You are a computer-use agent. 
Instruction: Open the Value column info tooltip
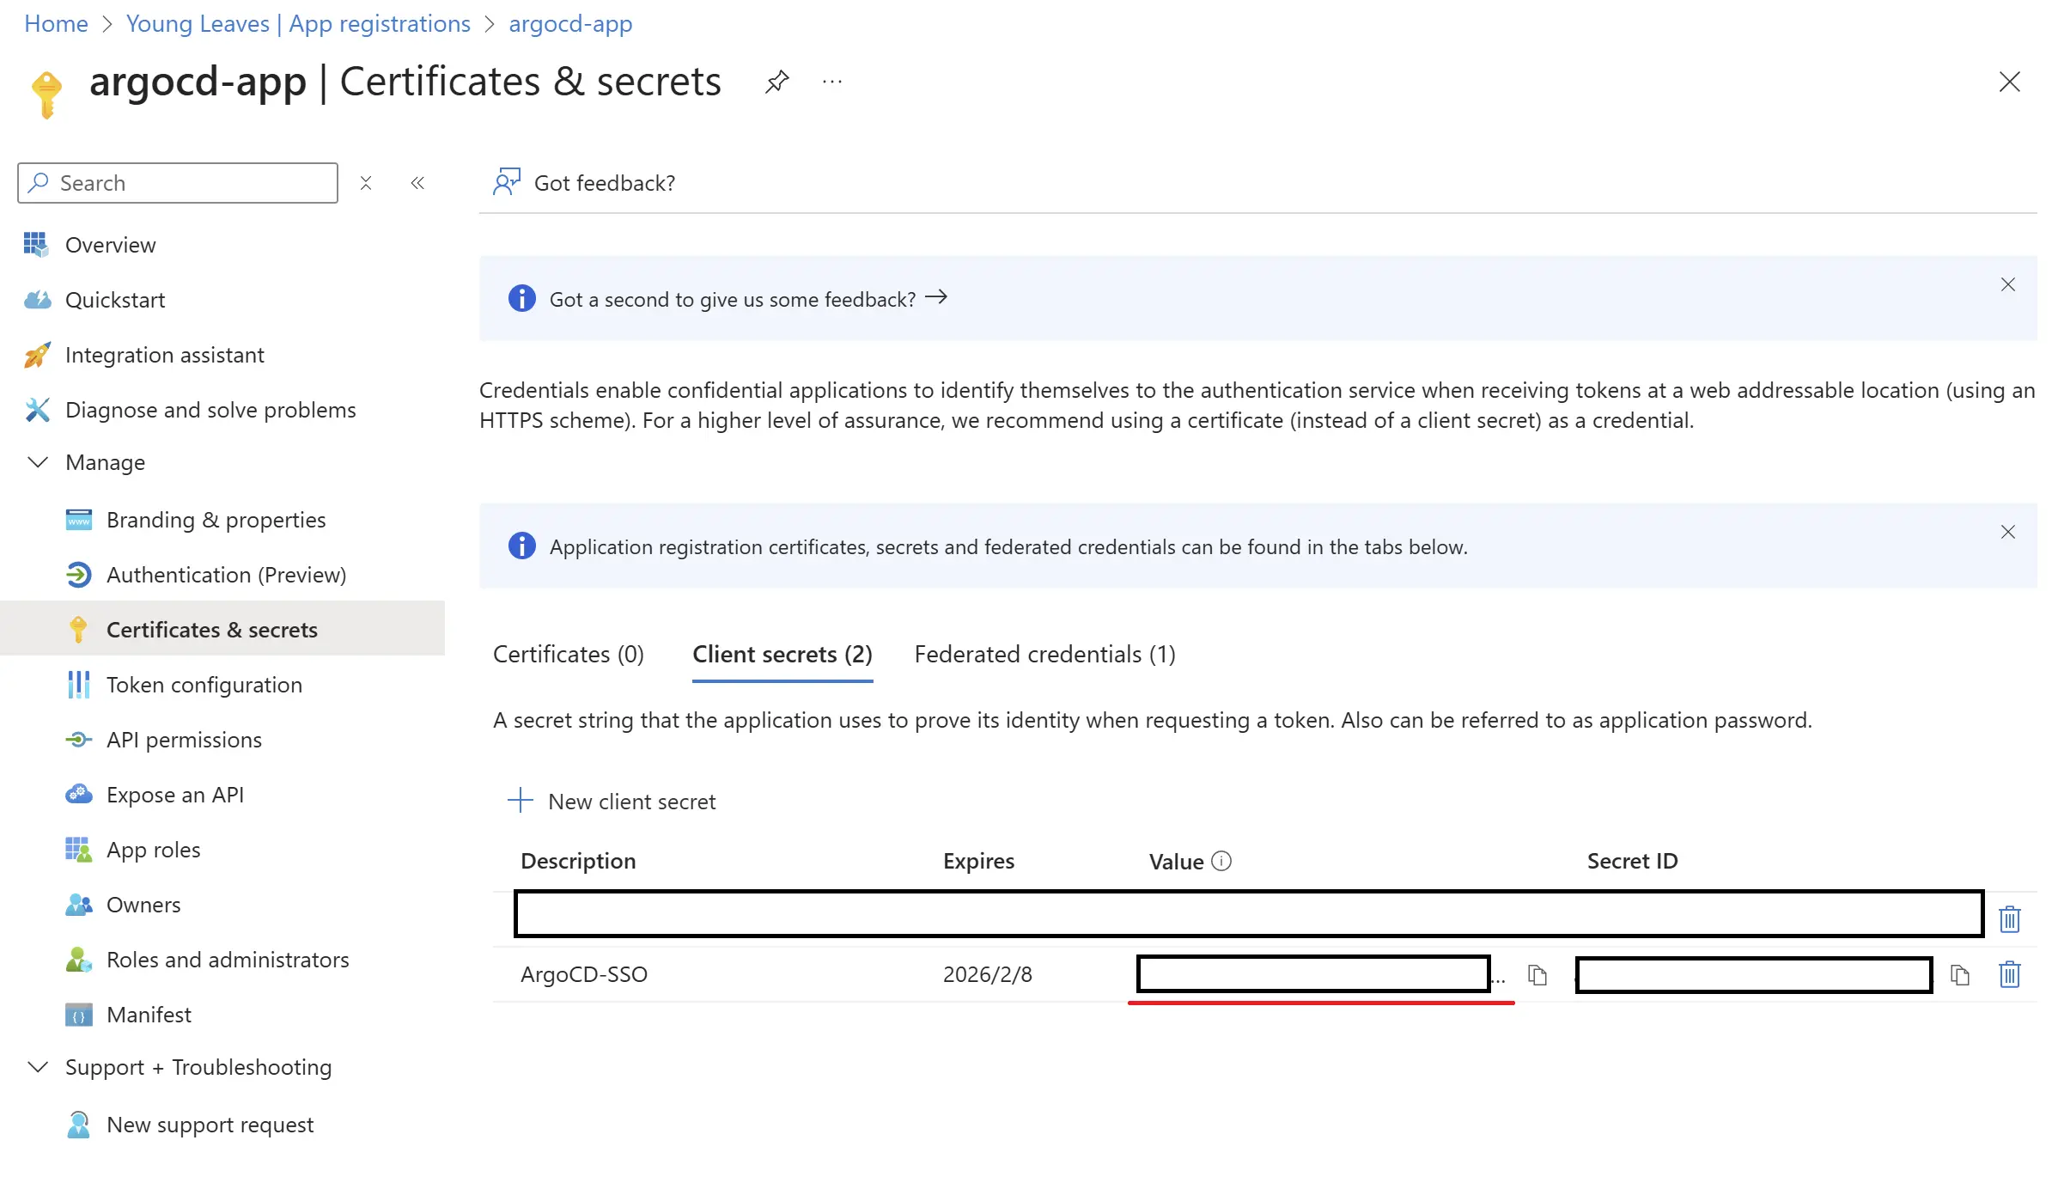click(x=1221, y=861)
